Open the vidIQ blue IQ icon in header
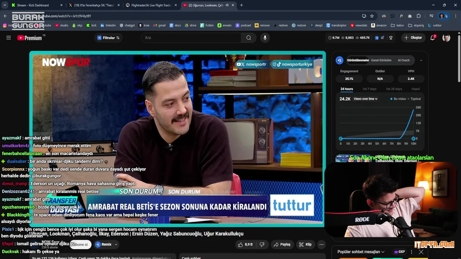This screenshot has height=259, width=461. (x=377, y=38)
